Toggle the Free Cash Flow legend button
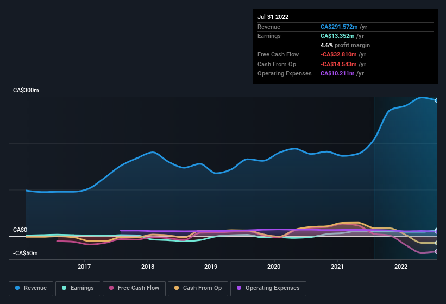Image resolution: width=446 pixels, height=304 pixels. point(134,288)
